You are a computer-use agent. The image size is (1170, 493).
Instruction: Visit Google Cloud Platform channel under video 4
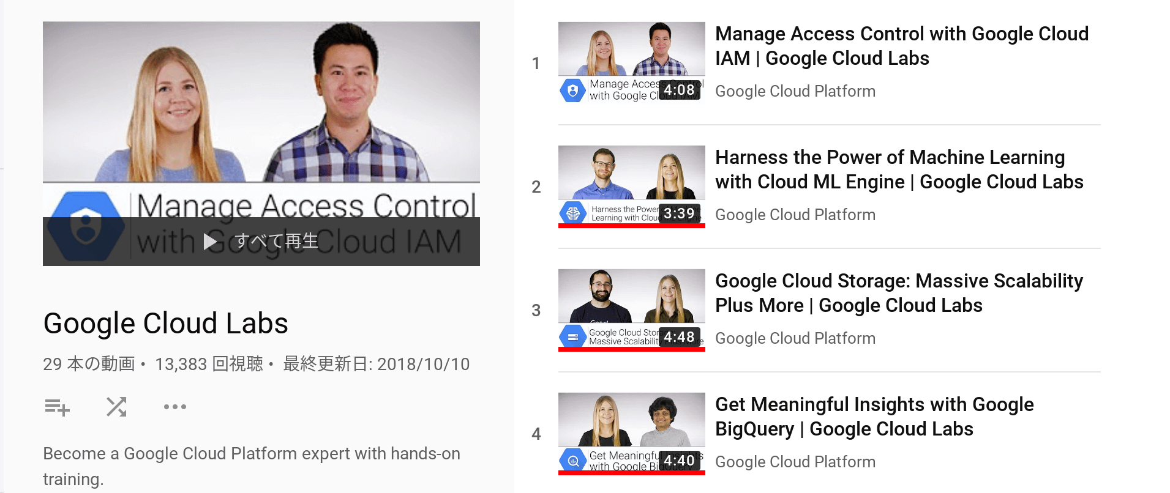(x=795, y=462)
